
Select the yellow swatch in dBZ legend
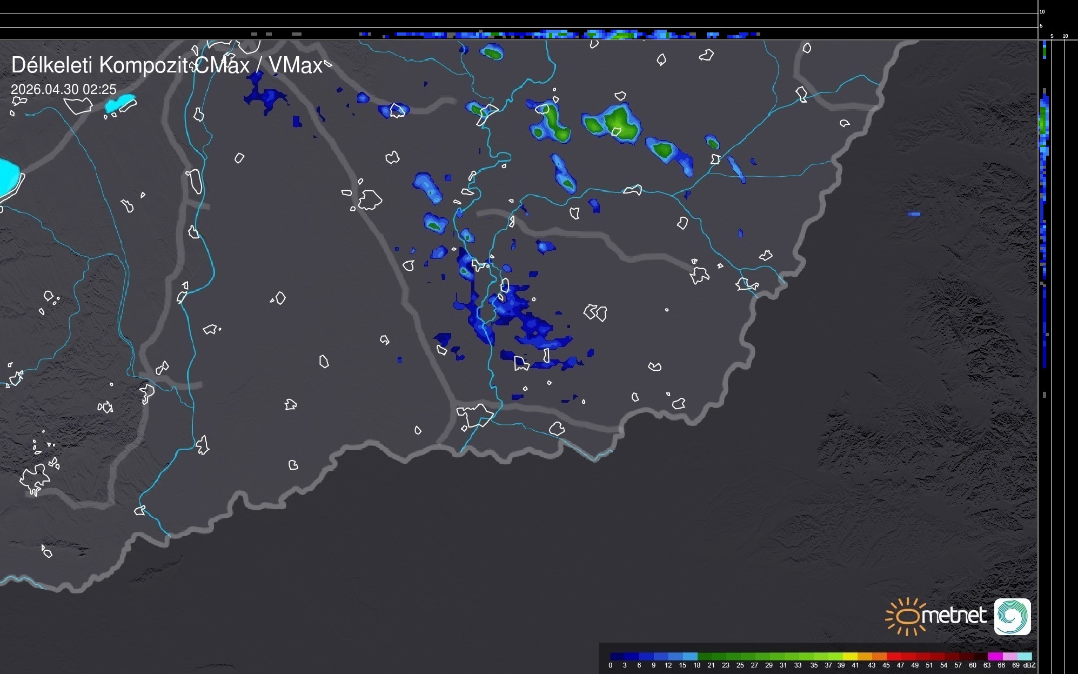tap(851, 656)
